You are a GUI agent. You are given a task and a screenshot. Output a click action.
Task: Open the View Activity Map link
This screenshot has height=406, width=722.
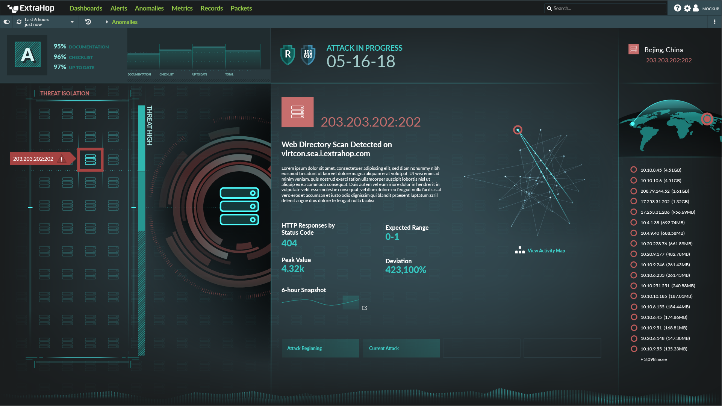tap(546, 251)
